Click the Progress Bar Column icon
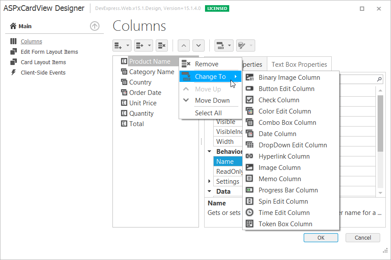Viewport: 391px width, 260px height. tap(250, 190)
